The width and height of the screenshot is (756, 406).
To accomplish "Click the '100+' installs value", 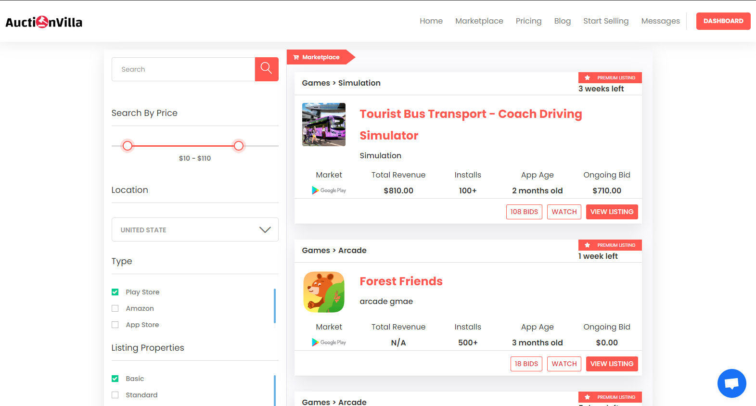I will click(x=468, y=191).
